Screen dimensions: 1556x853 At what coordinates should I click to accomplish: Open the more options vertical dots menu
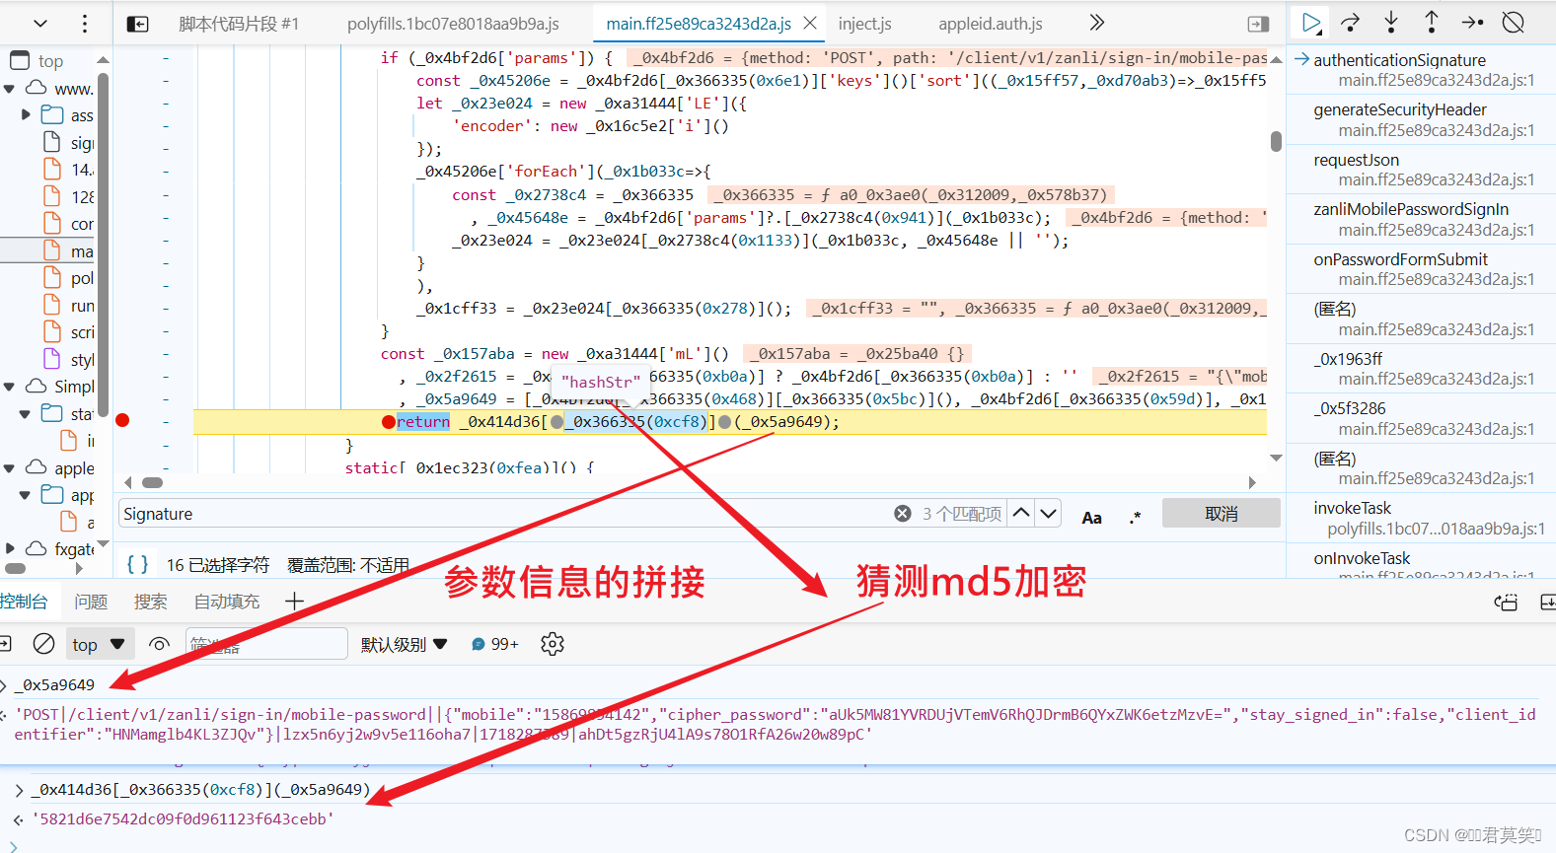(x=85, y=24)
